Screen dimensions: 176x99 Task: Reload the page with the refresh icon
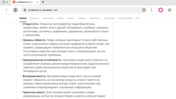(x=25, y=10)
